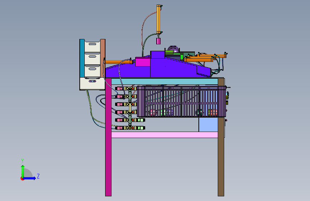Pick the magenta head below the vertical cylinder
The width and height of the screenshot is (310, 201).
tap(158, 41)
